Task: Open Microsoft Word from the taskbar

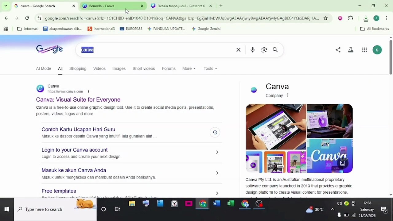Action: coord(217,204)
